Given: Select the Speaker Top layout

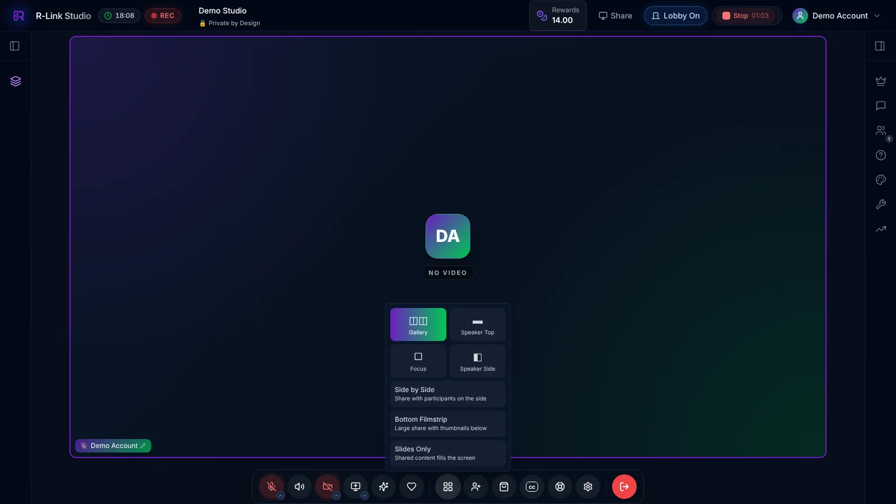Looking at the screenshot, I should (x=478, y=324).
